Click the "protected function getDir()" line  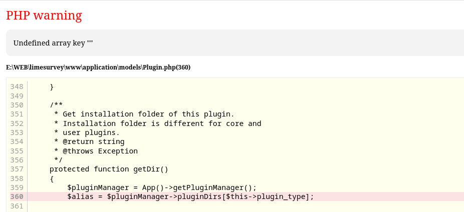109,169
